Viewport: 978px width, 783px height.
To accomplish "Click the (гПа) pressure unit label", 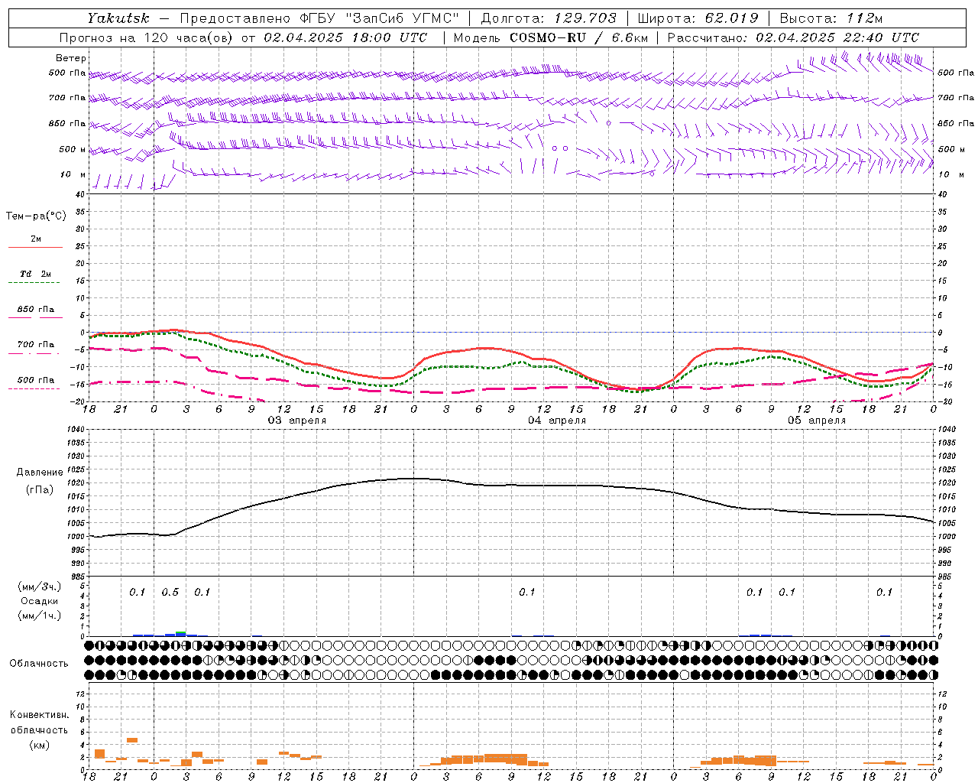I will [39, 490].
